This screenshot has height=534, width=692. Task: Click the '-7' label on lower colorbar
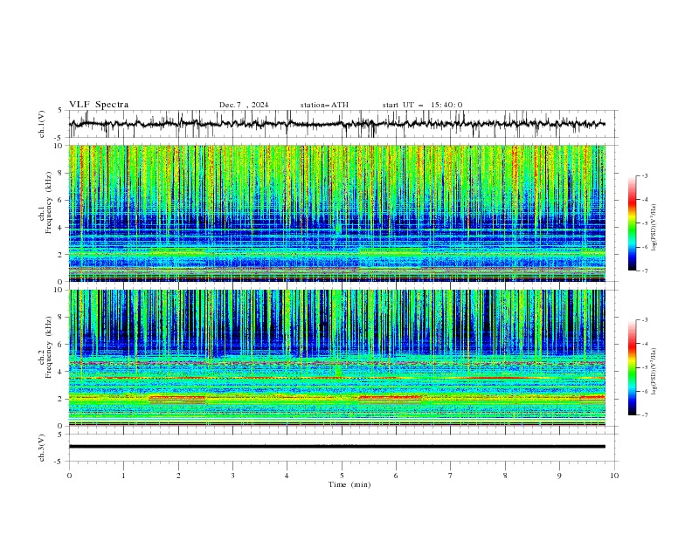[x=645, y=415]
